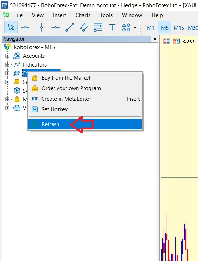The height and width of the screenshot is (261, 198).
Task: Click the Scripts scroll icon
Action: (x=17, y=81)
